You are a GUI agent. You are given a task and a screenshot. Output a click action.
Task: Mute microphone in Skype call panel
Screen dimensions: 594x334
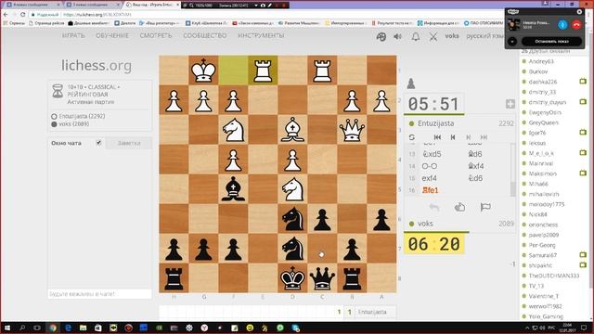[x=562, y=25]
